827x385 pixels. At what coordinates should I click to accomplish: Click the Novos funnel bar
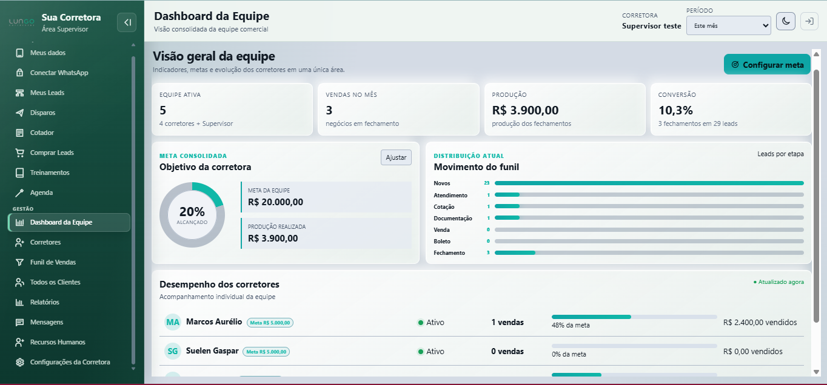click(649, 183)
